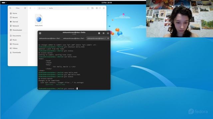Switch to the first terminal tab
This screenshot has height=119, width=213.
[x=50, y=38]
